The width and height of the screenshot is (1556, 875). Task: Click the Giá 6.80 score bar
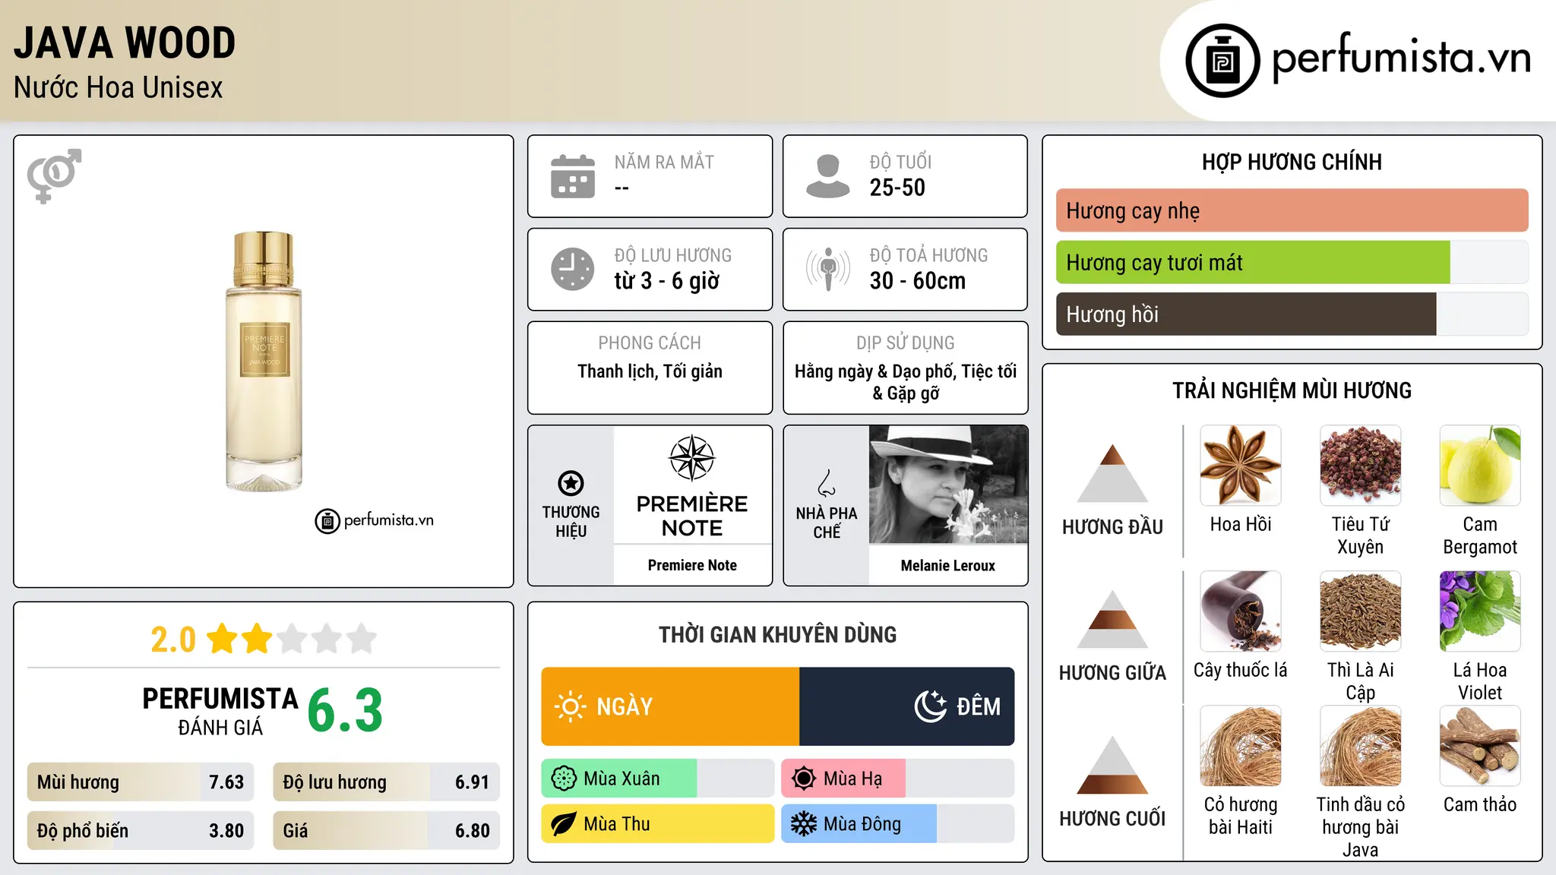pos(386,831)
